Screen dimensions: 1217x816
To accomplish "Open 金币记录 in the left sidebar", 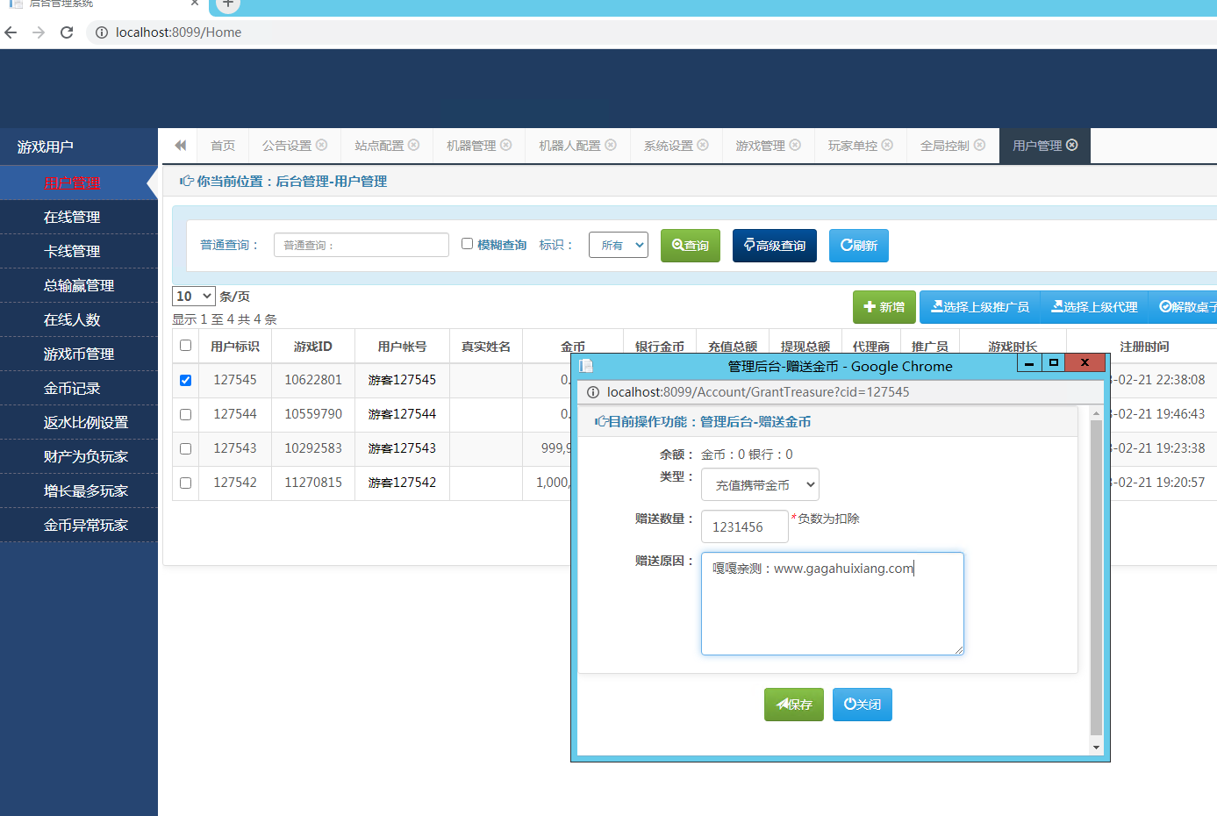I will 72,388.
